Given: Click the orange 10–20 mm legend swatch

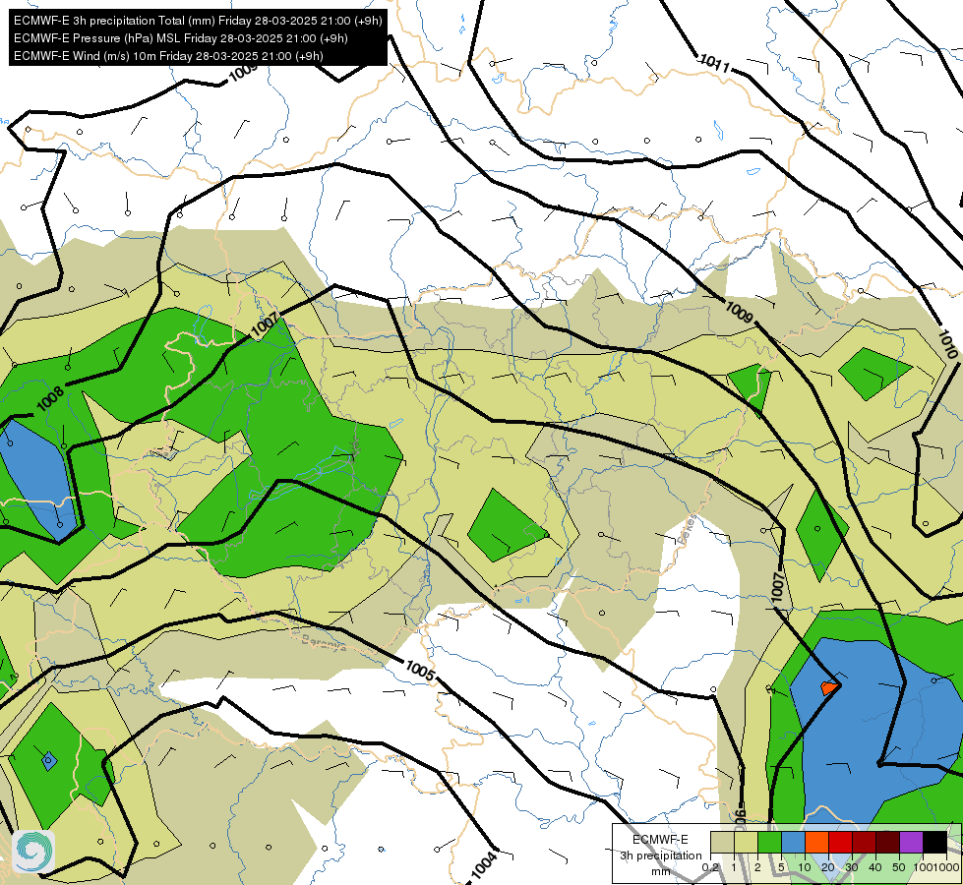Looking at the screenshot, I should pos(816,842).
